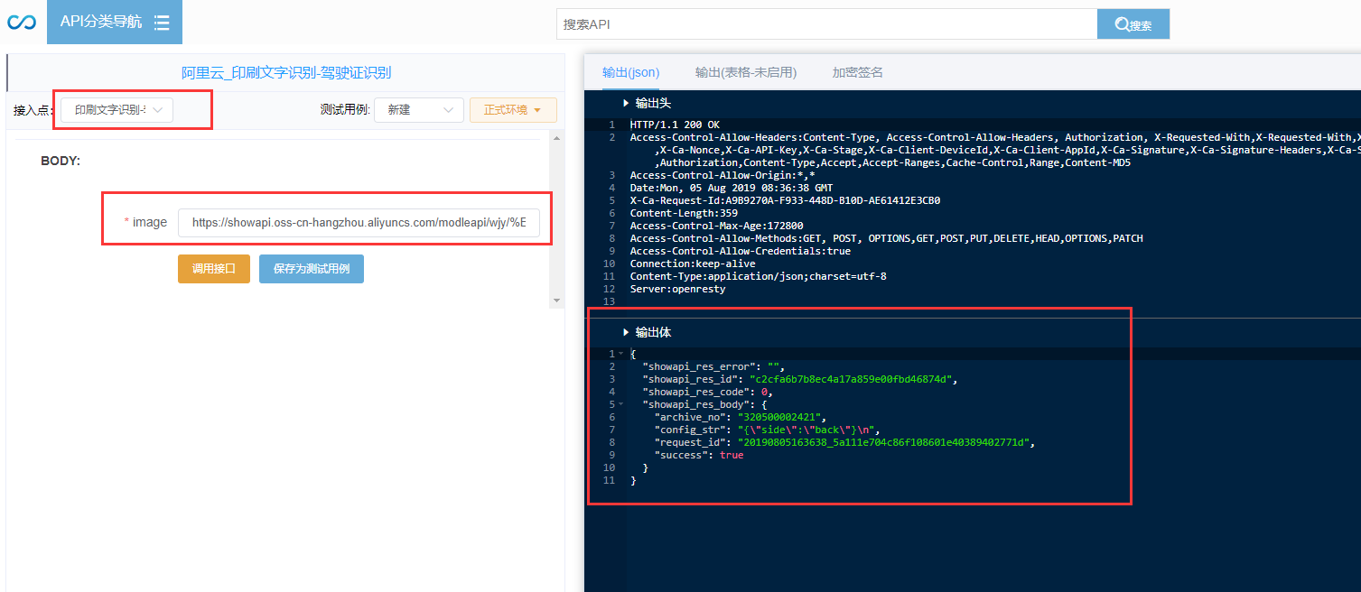The height and width of the screenshot is (592, 1361).
Task: Click the "success": true line
Action: pos(699,455)
